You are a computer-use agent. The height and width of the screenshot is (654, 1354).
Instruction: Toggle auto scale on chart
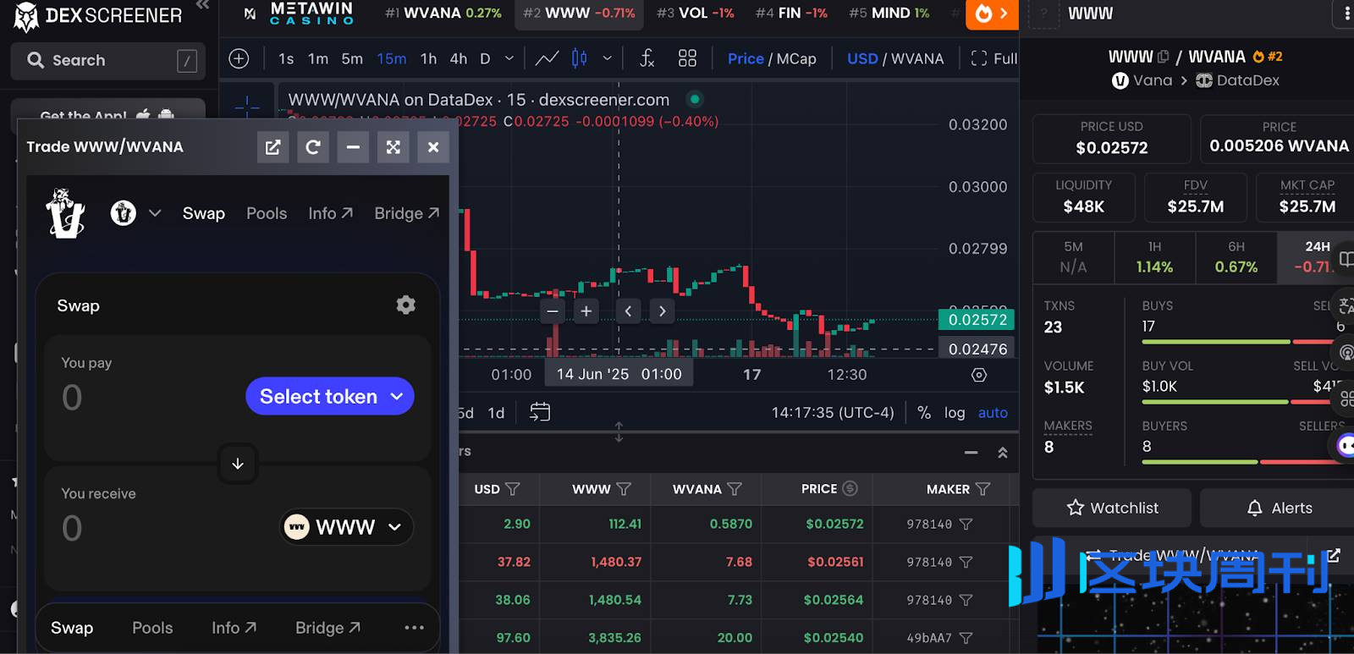(993, 413)
